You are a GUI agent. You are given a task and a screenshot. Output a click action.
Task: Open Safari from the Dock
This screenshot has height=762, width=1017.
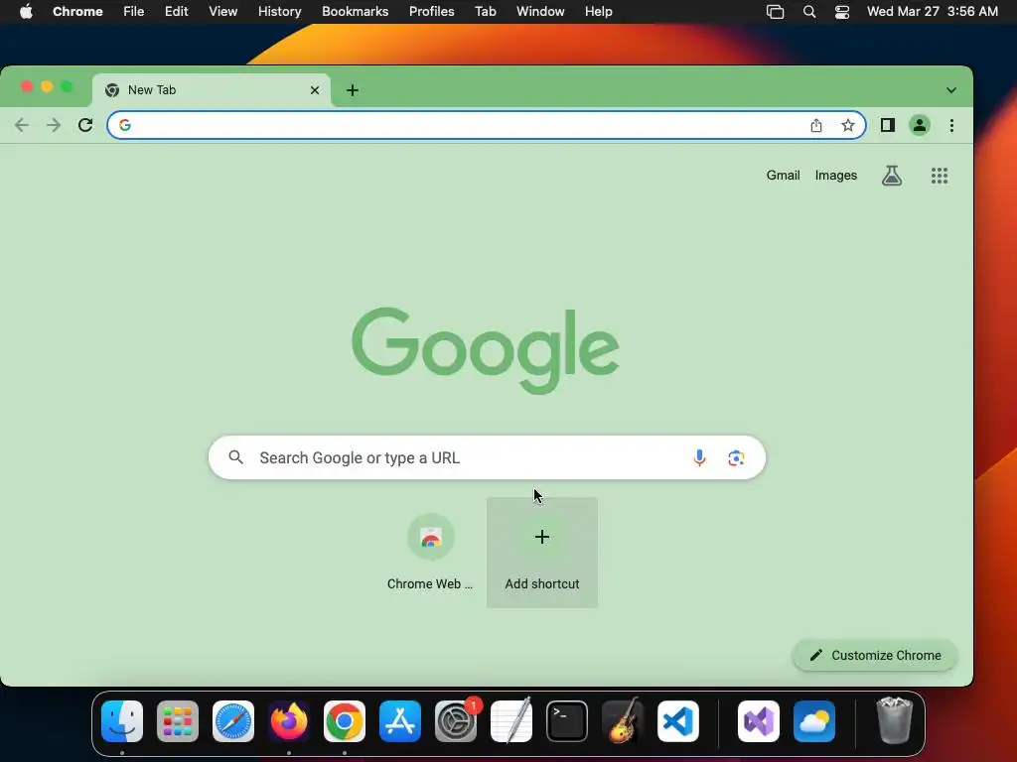click(x=233, y=721)
